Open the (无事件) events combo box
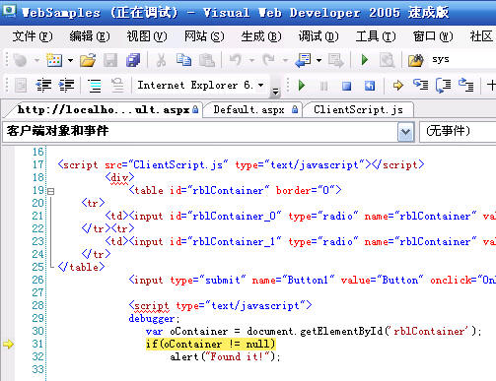 [x=459, y=132]
